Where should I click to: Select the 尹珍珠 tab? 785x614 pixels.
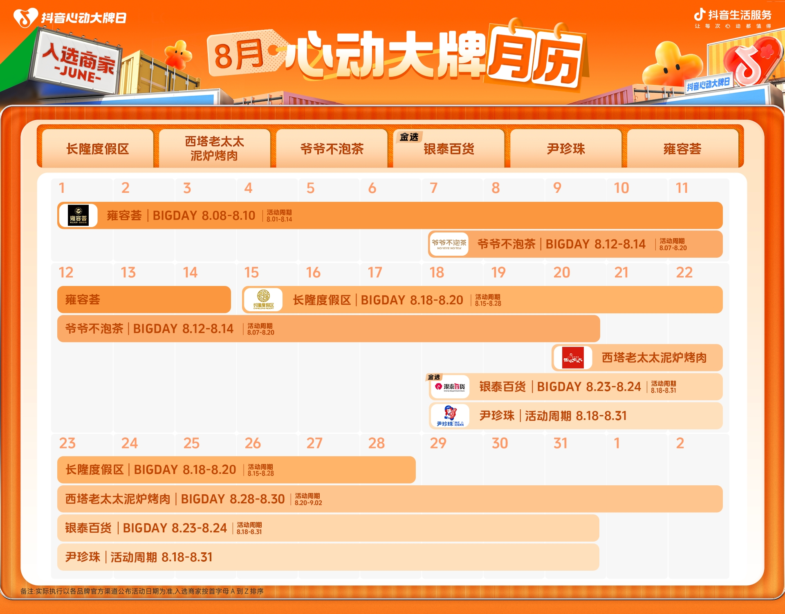coord(566,149)
